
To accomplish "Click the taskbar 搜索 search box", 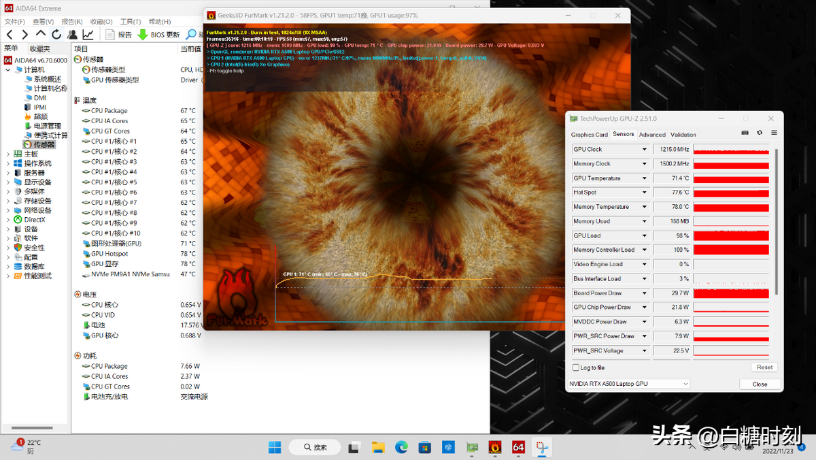I will pyautogui.click(x=315, y=447).
